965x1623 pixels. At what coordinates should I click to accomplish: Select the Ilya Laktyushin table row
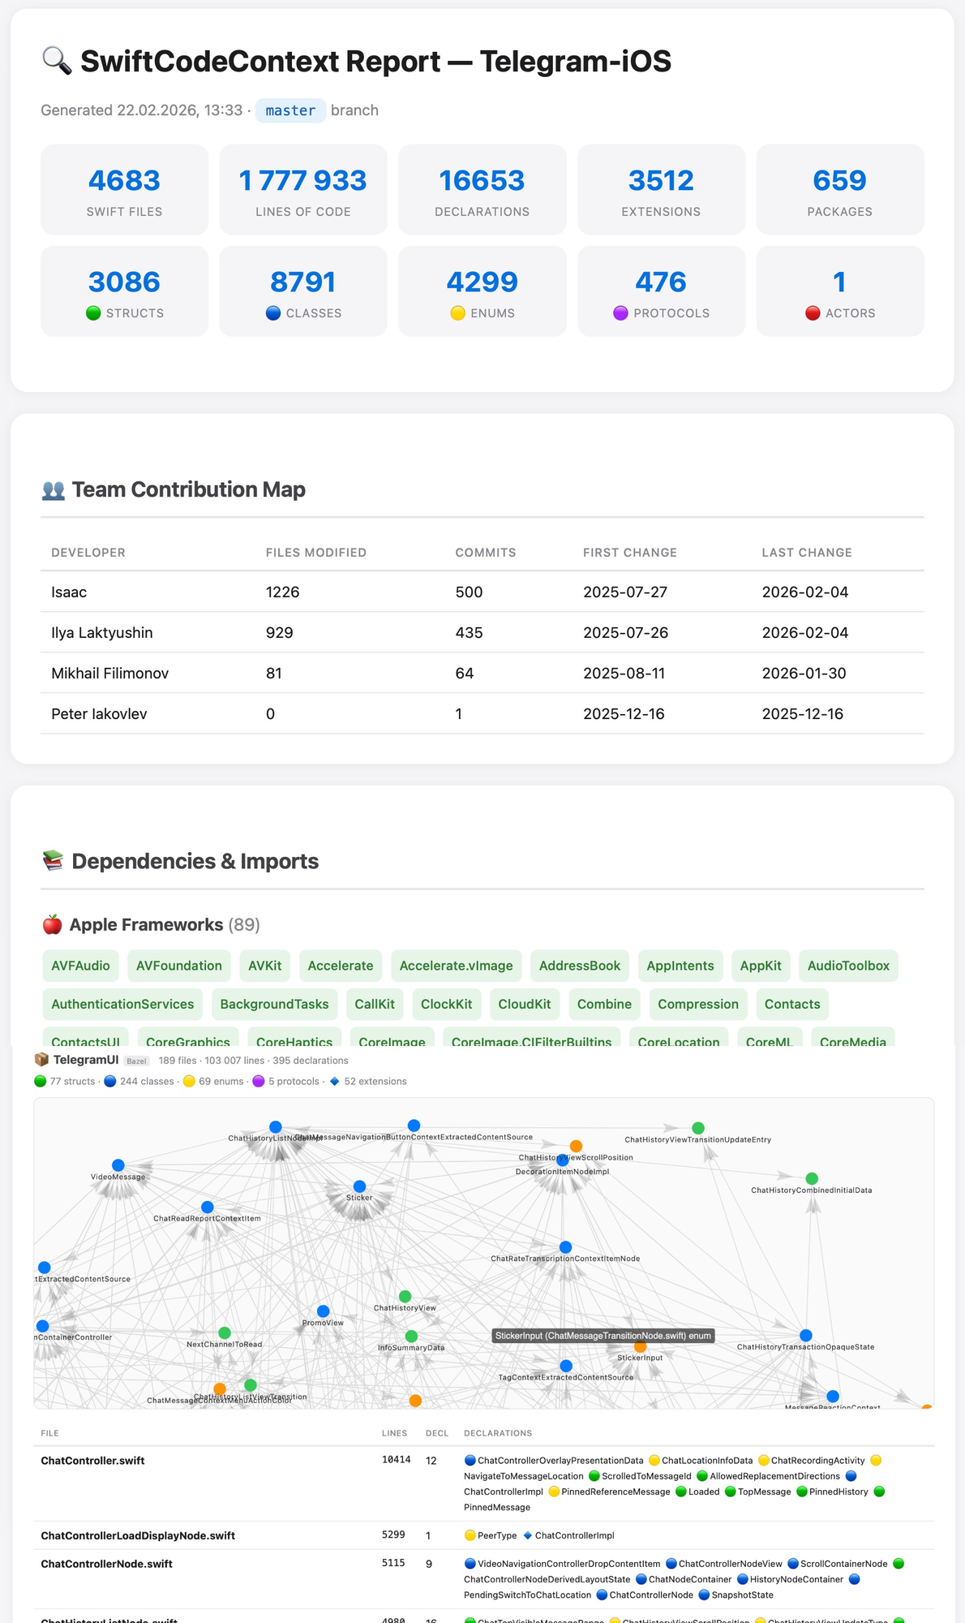click(x=482, y=633)
